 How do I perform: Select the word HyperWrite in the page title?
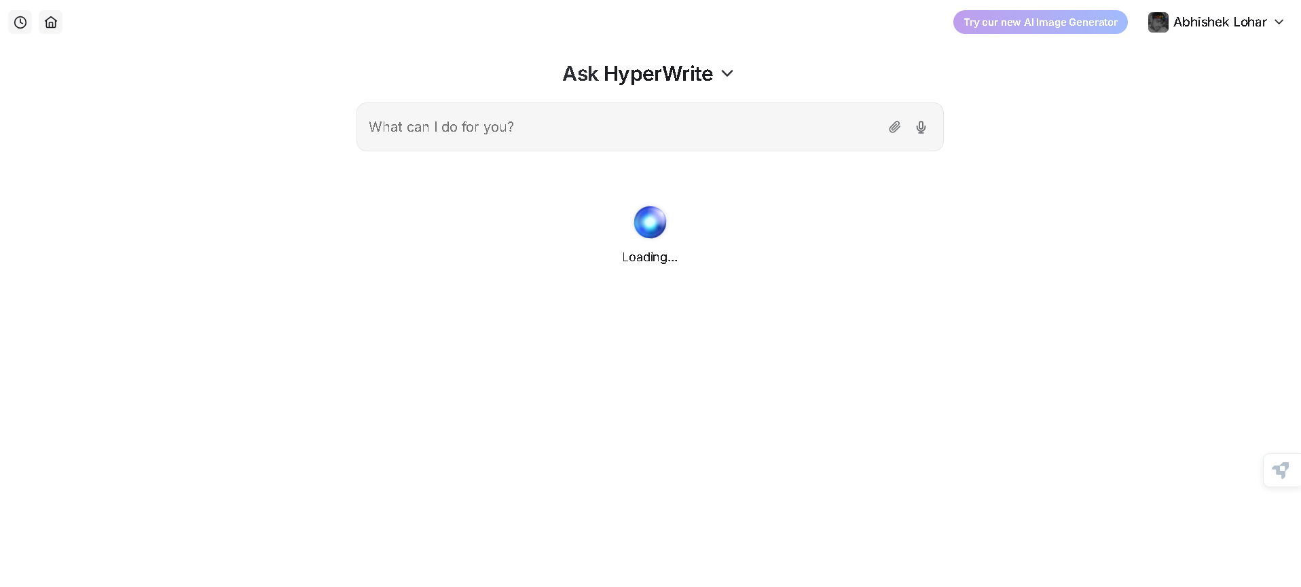(658, 73)
